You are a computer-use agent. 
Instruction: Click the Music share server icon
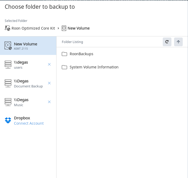pyautogui.click(x=8, y=102)
